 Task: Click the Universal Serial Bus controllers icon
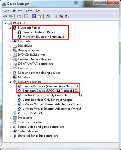point(15,136)
